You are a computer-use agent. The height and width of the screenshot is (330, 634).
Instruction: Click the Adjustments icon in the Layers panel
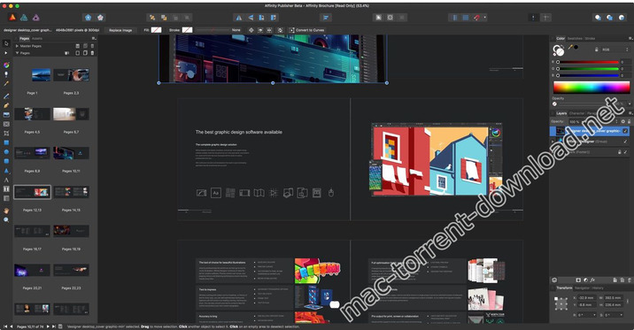(x=585, y=280)
